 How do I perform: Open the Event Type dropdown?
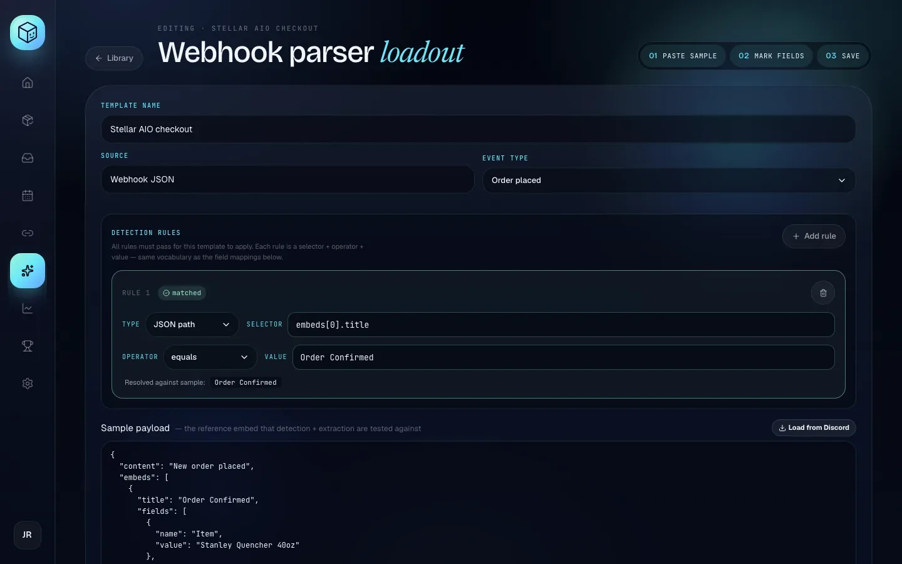(669, 180)
